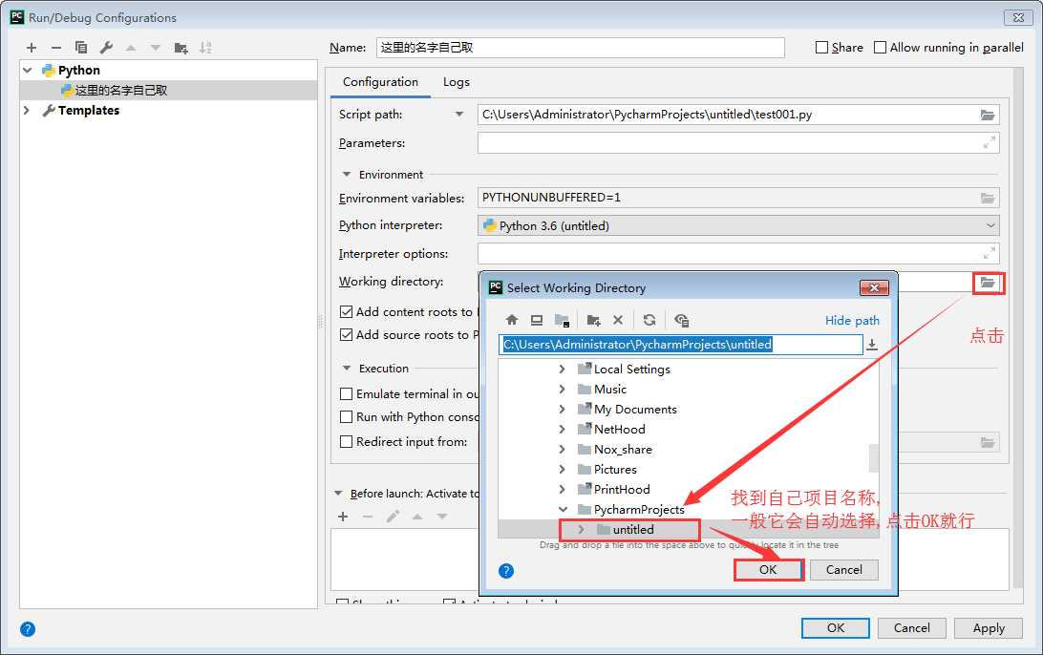Go to Project directory icon in dialog
Screen dimensions: 1043x655
[562, 321]
